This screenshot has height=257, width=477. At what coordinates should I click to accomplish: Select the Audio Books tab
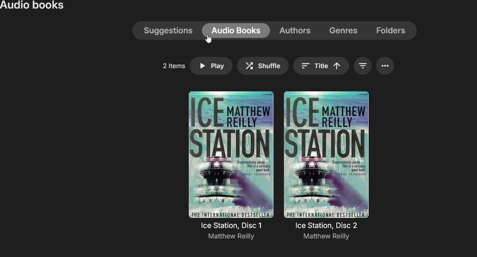236,31
